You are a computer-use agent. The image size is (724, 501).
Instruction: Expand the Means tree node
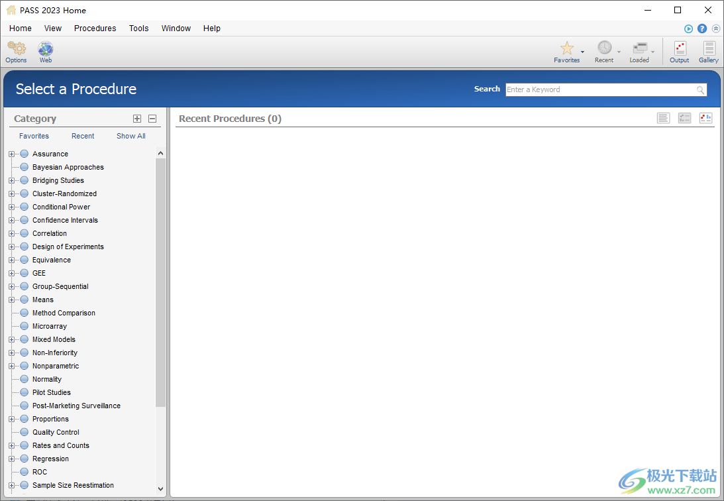click(x=11, y=300)
